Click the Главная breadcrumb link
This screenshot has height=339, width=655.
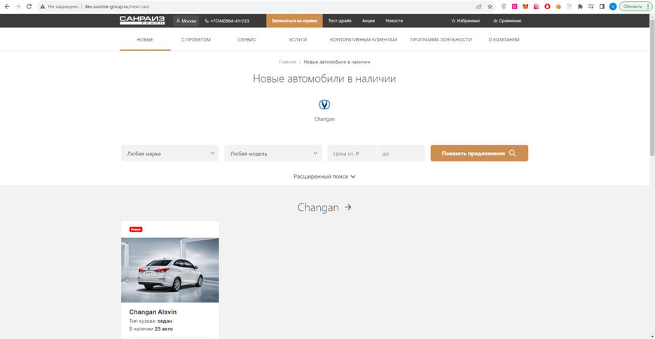[287, 62]
